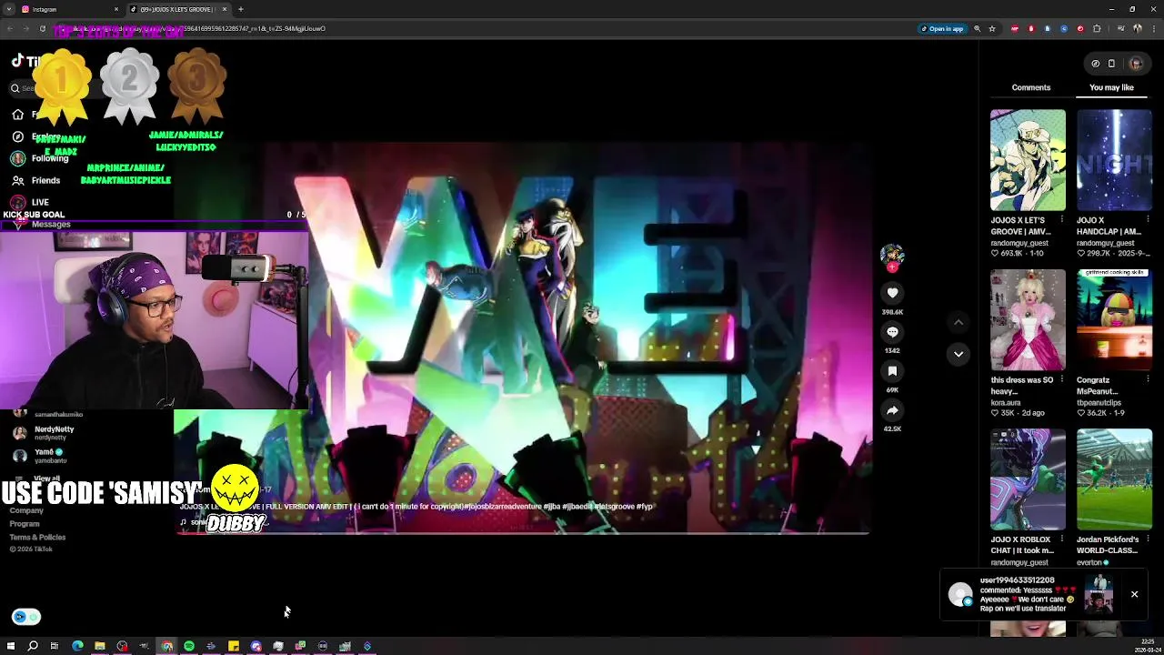Open LIVE in TikTok sidebar
The image size is (1164, 655).
coord(30,202)
